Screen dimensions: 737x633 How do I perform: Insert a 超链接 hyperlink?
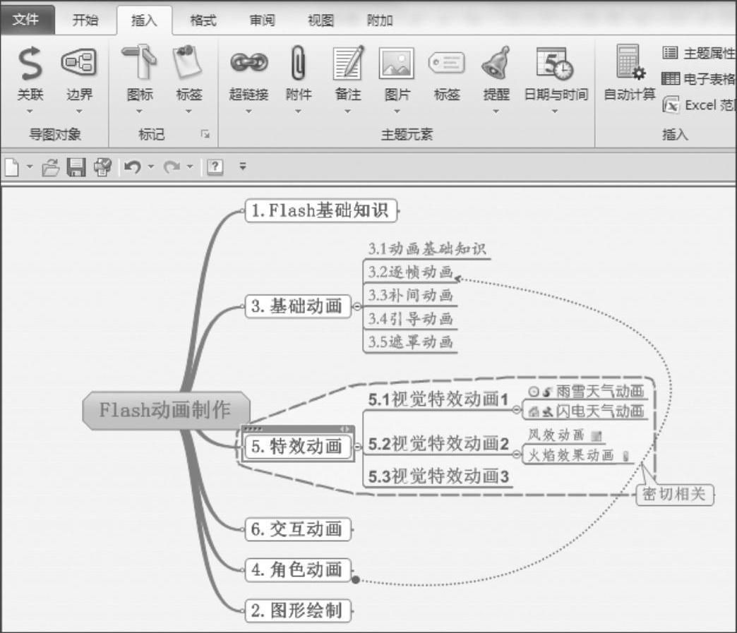(248, 63)
